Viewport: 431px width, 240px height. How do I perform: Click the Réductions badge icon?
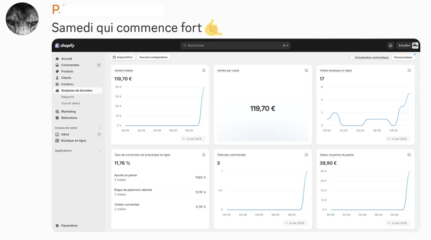coord(57,118)
